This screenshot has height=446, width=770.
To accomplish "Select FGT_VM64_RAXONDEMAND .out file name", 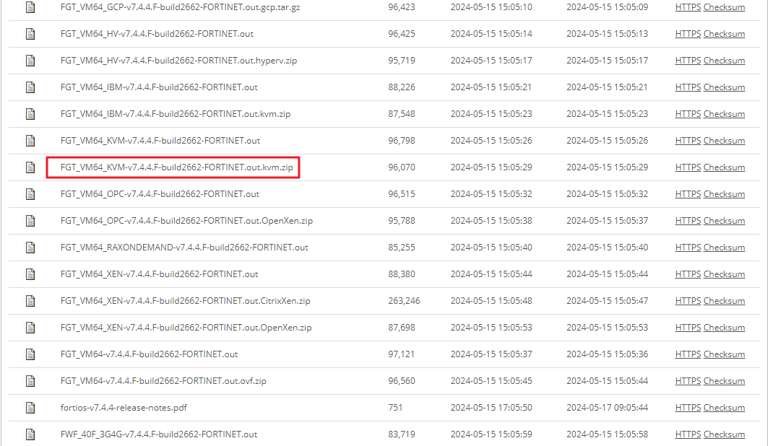I will 184,248.
